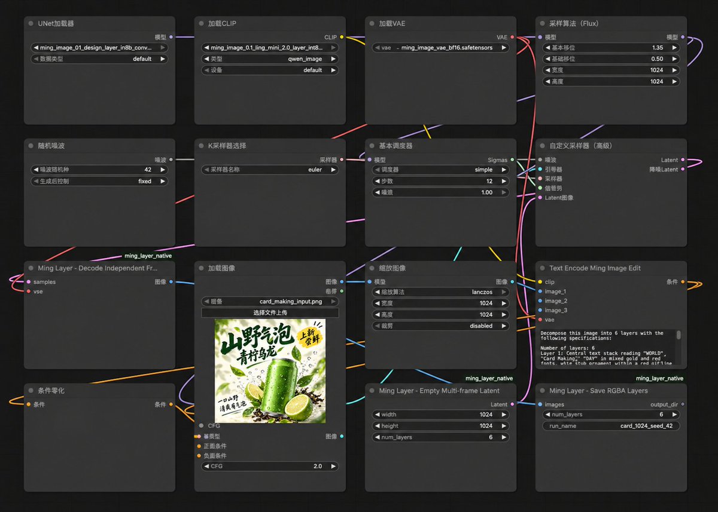The height and width of the screenshot is (512, 718).
Task: Collapse the UNet加载器 node via its title dot
Action: 31,23
